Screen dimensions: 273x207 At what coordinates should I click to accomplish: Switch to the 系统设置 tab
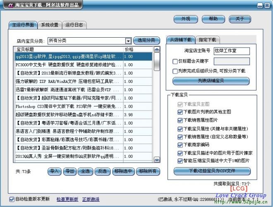click(x=50, y=25)
